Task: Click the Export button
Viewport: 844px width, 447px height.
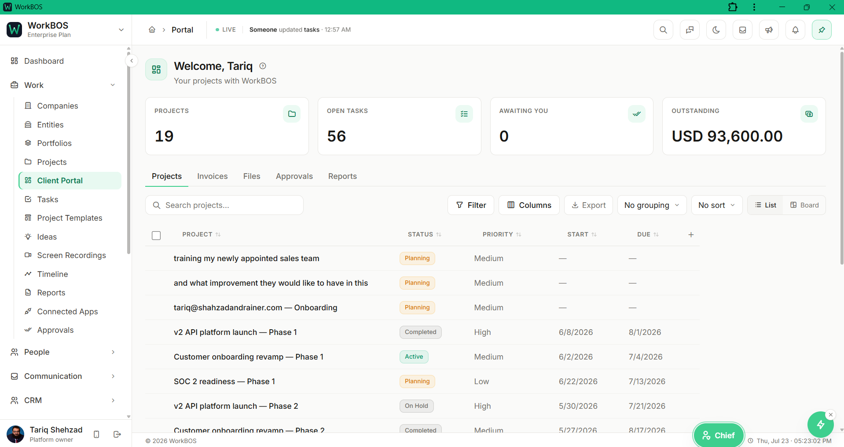Action: click(x=588, y=205)
